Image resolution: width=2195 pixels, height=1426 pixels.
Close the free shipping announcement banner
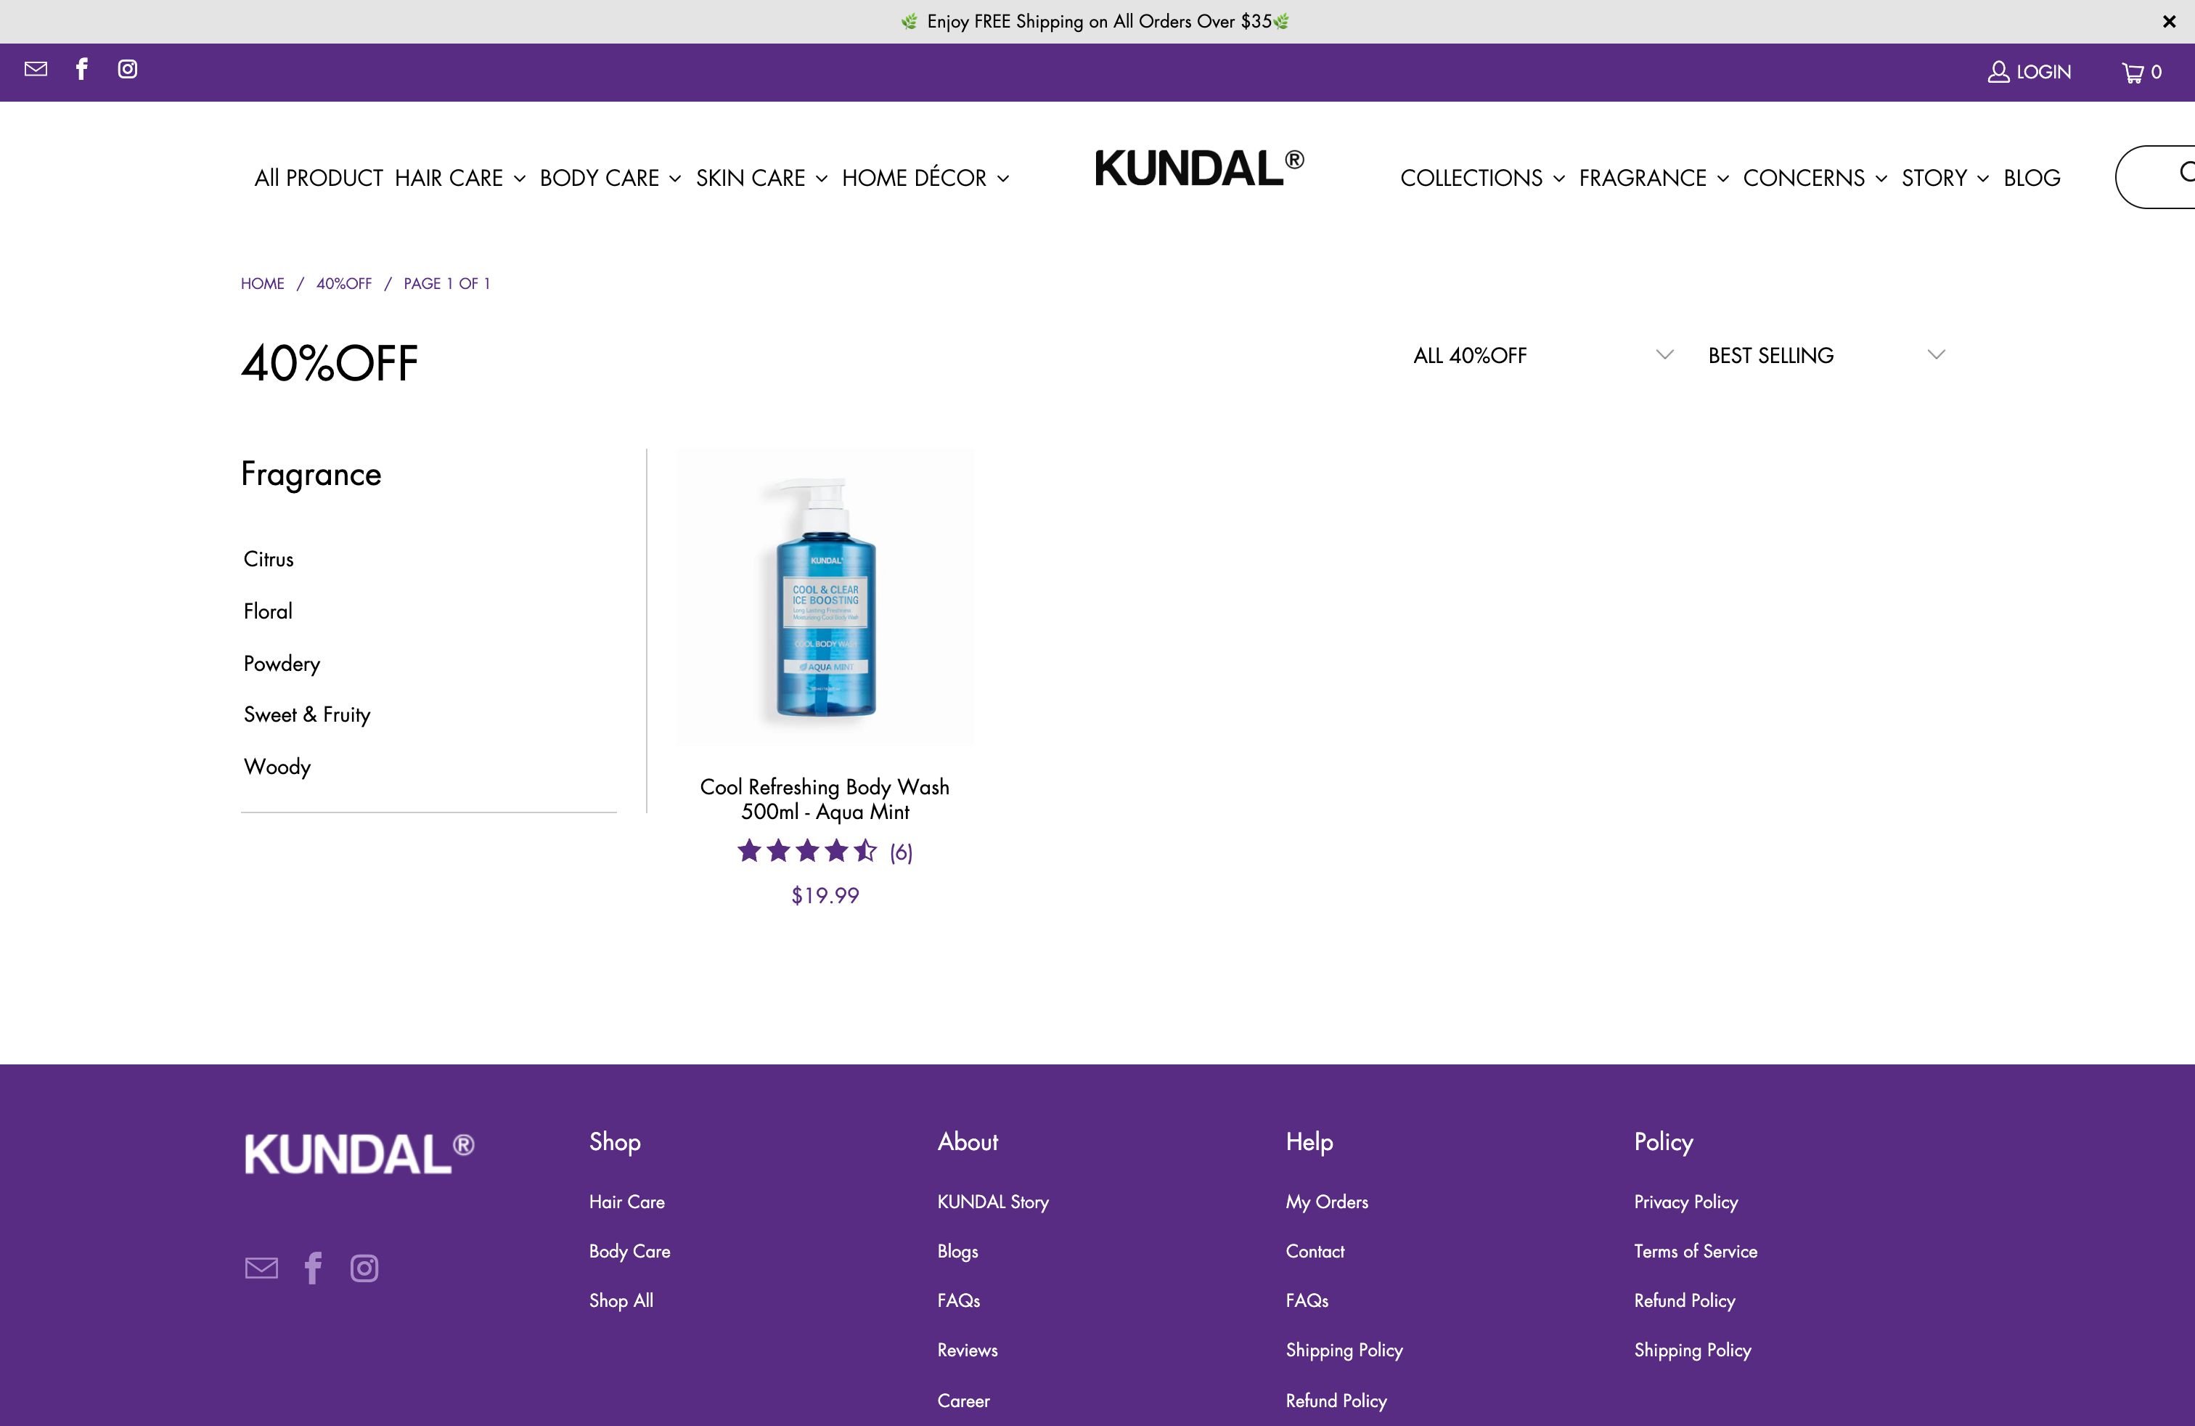point(2169,21)
